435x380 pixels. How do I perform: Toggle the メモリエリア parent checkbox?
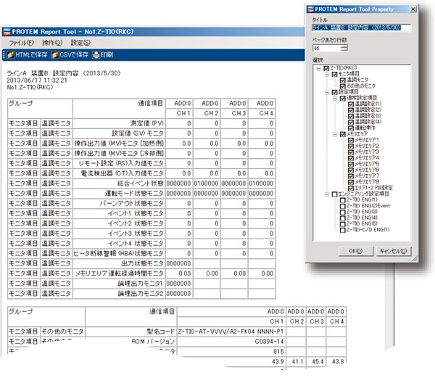pos(343,134)
